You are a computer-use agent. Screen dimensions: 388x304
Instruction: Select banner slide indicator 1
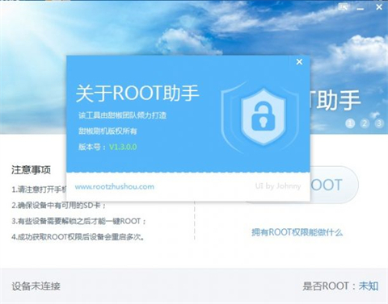click(x=350, y=123)
